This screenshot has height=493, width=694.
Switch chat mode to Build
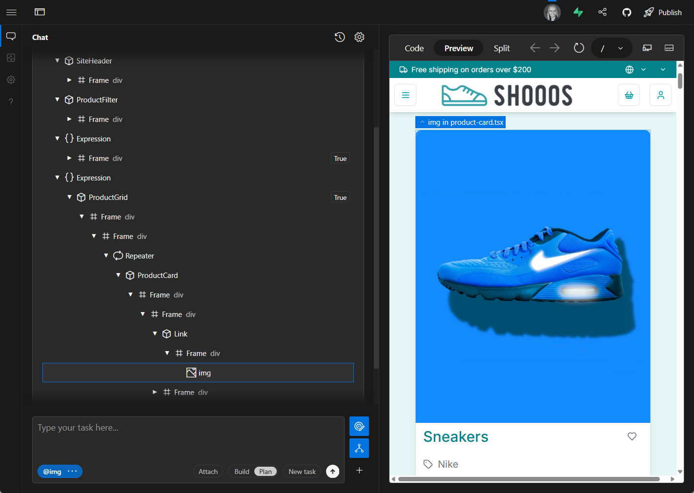[242, 472]
